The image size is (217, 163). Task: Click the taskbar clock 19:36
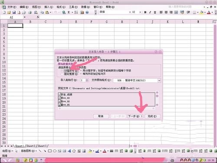(x=211, y=160)
